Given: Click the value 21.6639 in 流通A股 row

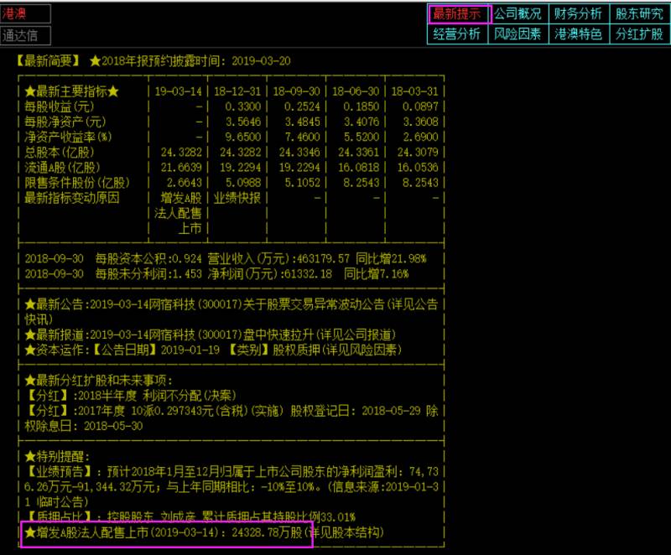Looking at the screenshot, I should (x=181, y=168).
